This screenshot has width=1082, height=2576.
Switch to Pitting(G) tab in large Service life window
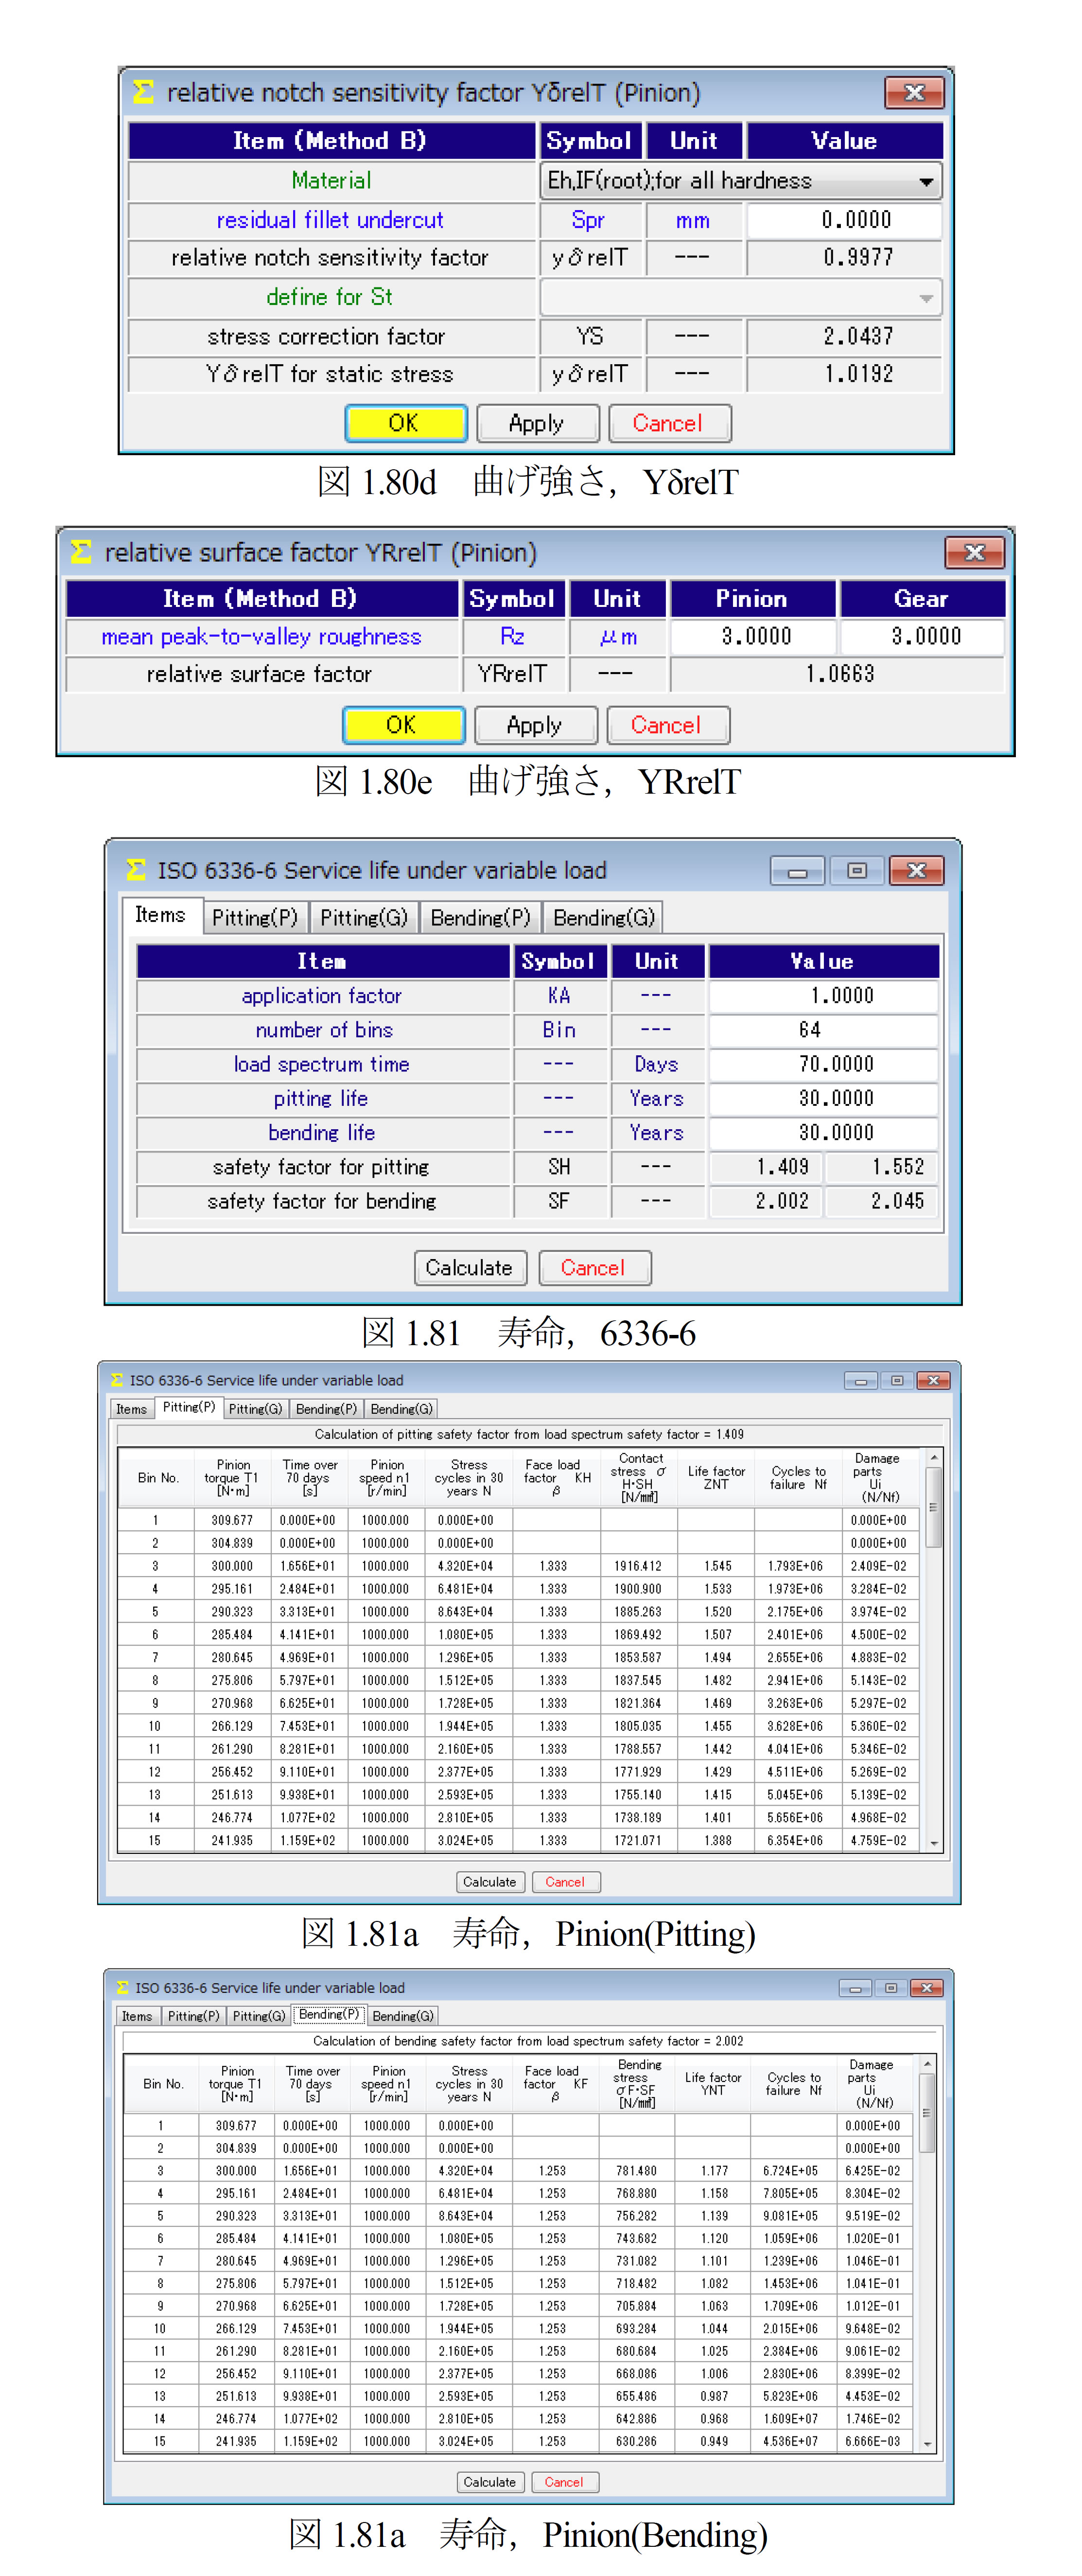click(x=364, y=918)
